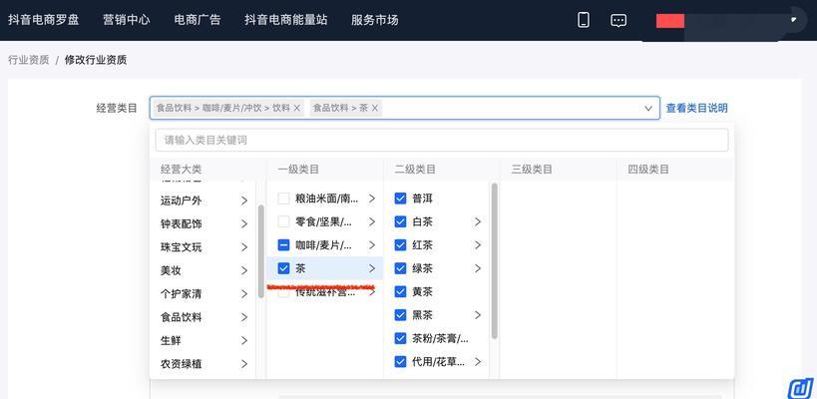Uncheck the 茶 first-level checkbox
817x399 pixels.
pos(283,268)
